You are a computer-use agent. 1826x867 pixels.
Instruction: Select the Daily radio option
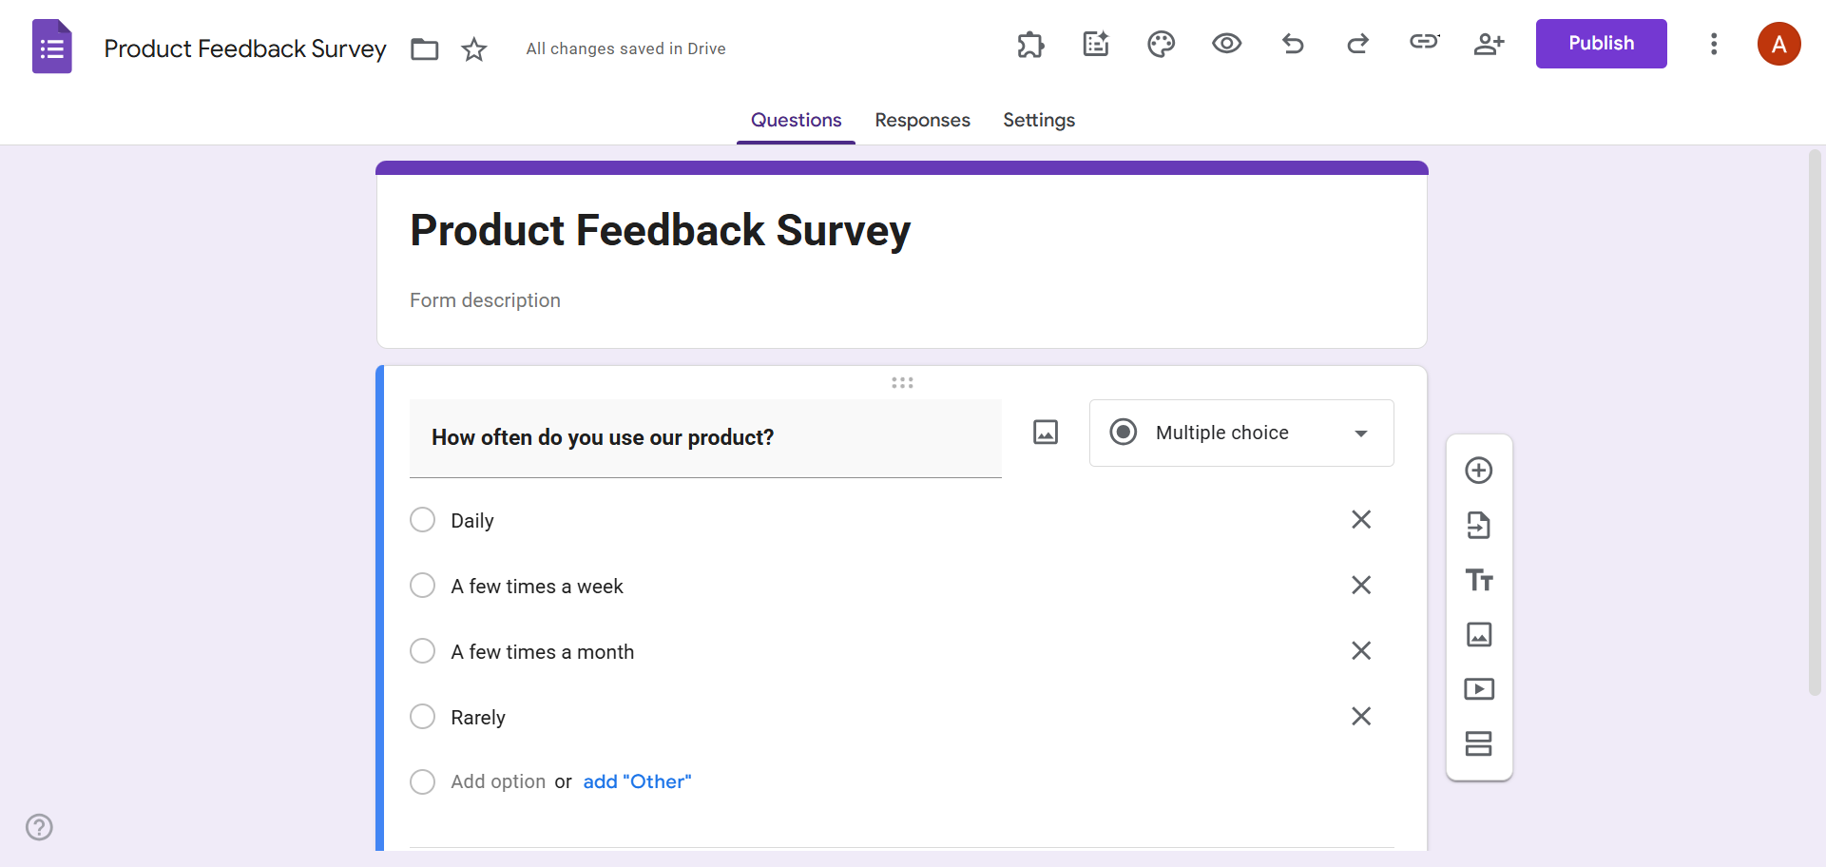(422, 520)
